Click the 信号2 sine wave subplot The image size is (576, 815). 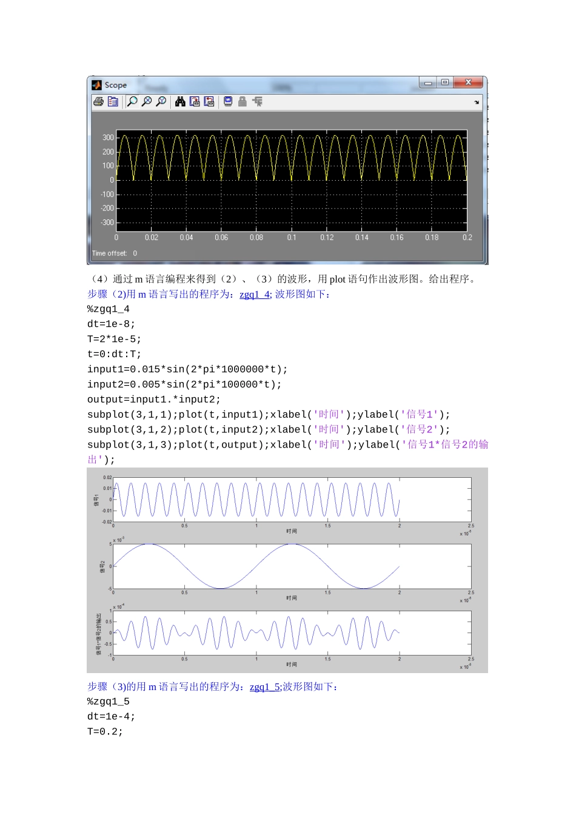pos(292,566)
